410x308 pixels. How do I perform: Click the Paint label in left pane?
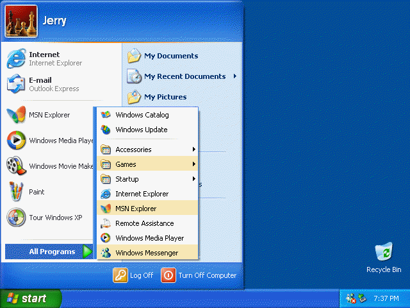click(37, 192)
